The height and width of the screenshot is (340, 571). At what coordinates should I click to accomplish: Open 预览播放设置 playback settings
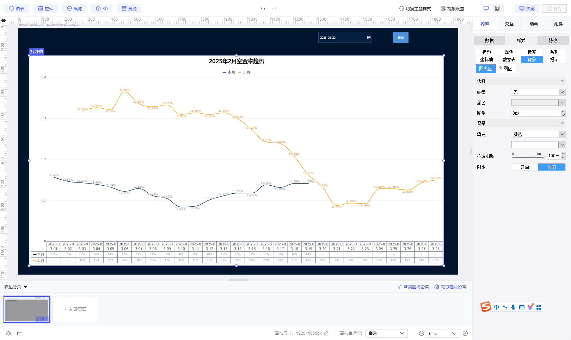pos(450,287)
